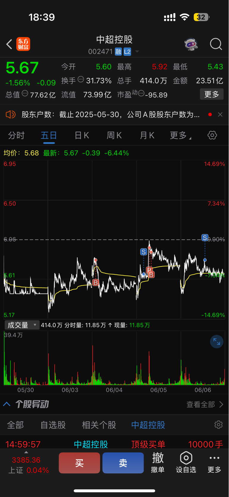Dismiss the announcement banner with X
The image size is (229, 497).
(x=220, y=115)
